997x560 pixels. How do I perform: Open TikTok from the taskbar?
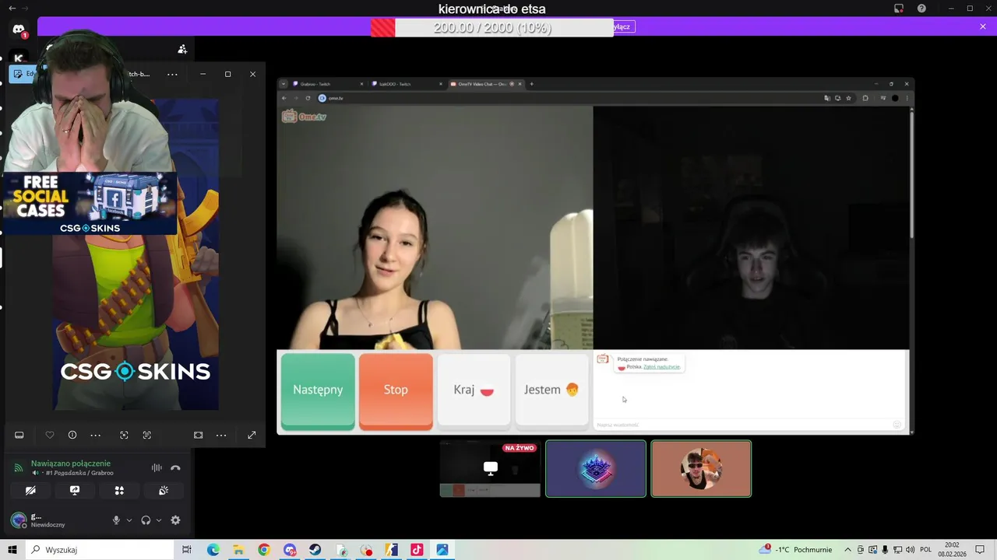417,550
